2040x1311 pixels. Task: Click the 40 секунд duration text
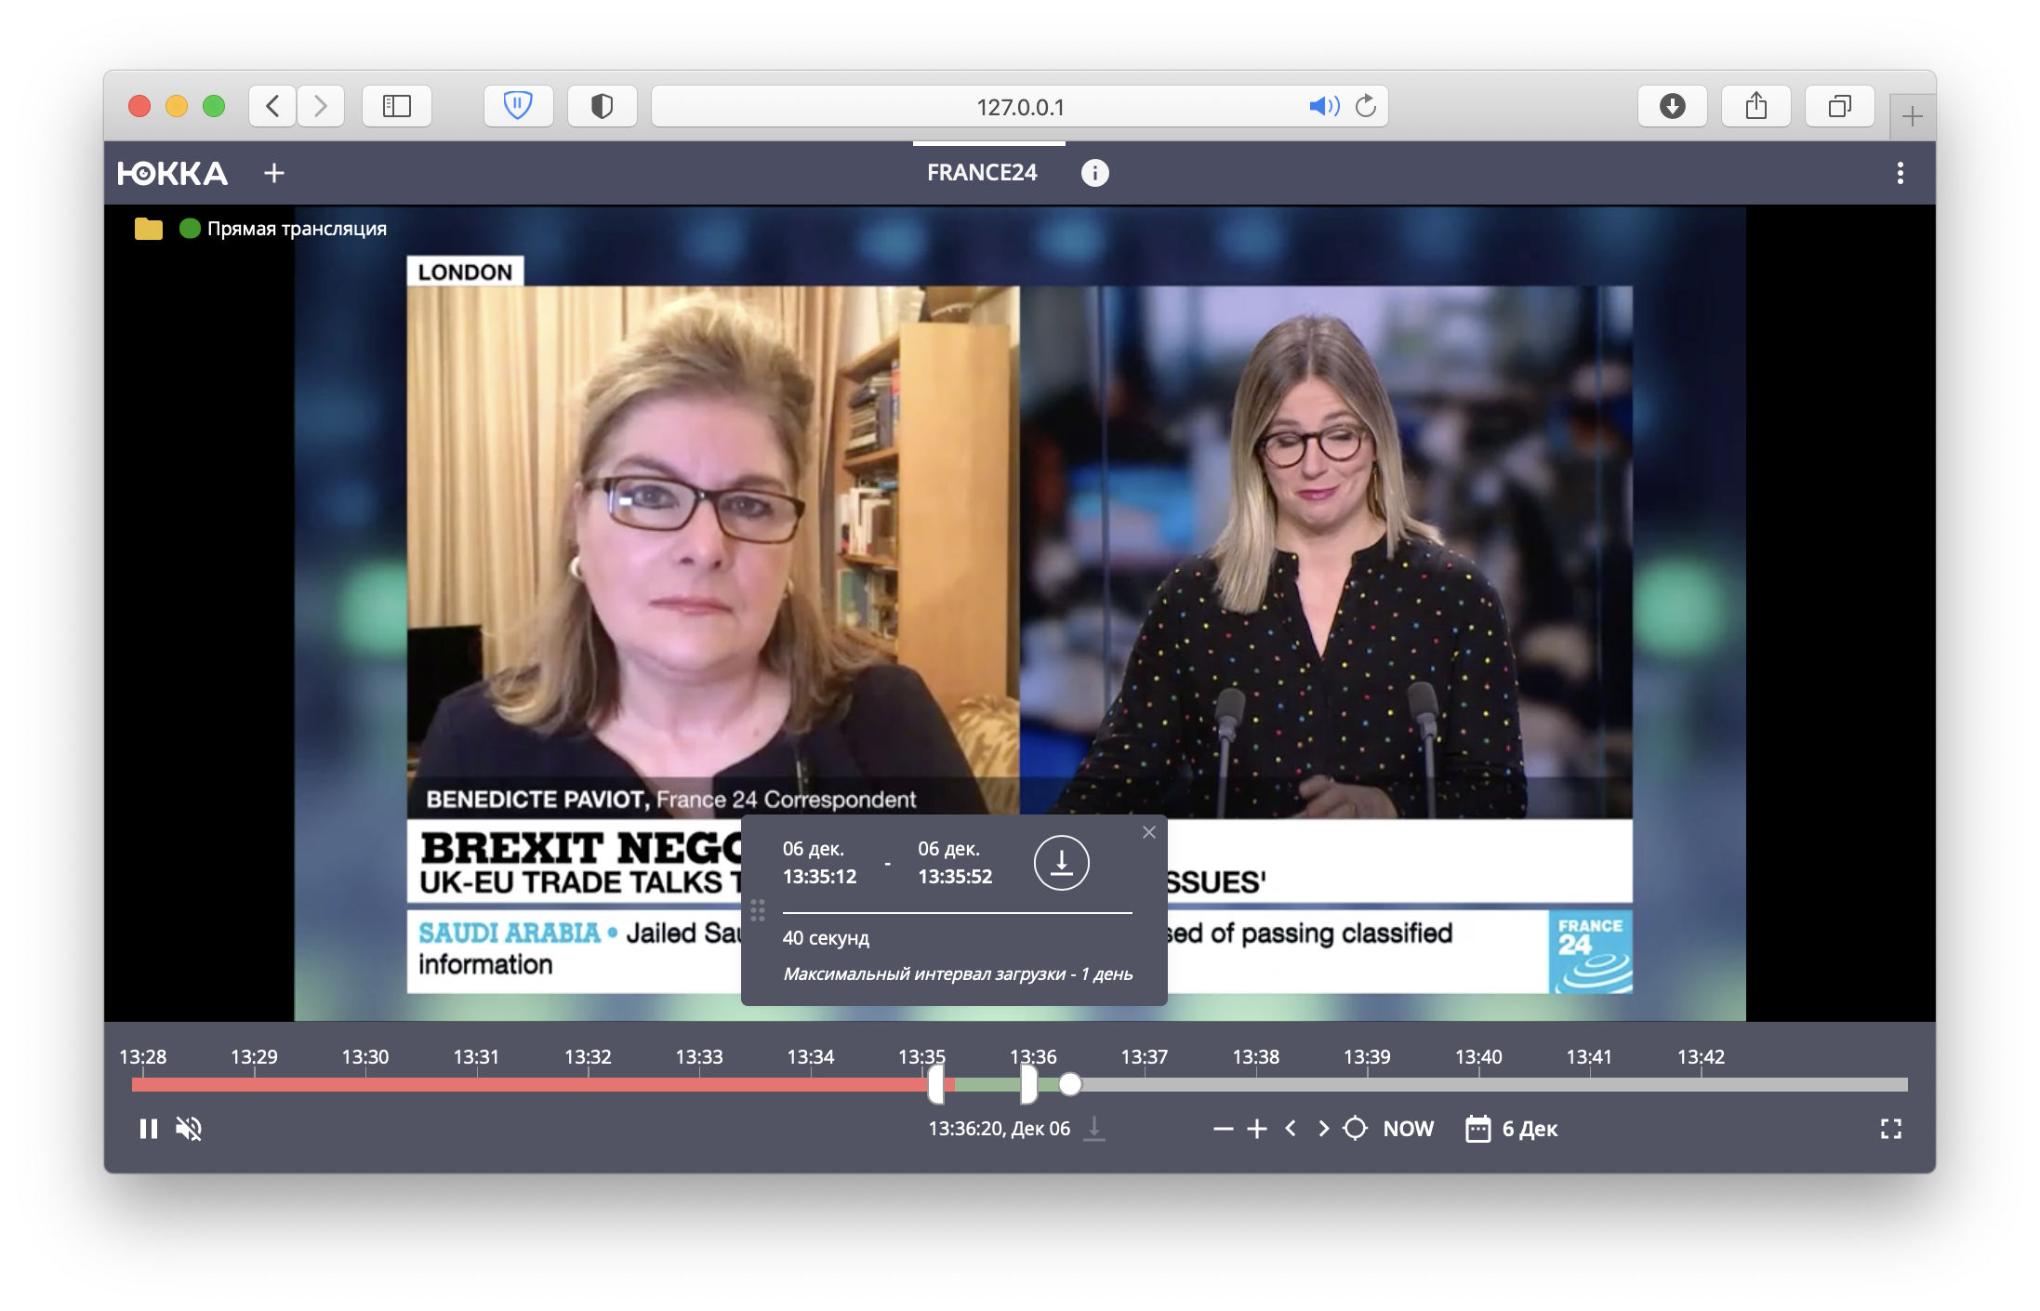[x=826, y=938]
